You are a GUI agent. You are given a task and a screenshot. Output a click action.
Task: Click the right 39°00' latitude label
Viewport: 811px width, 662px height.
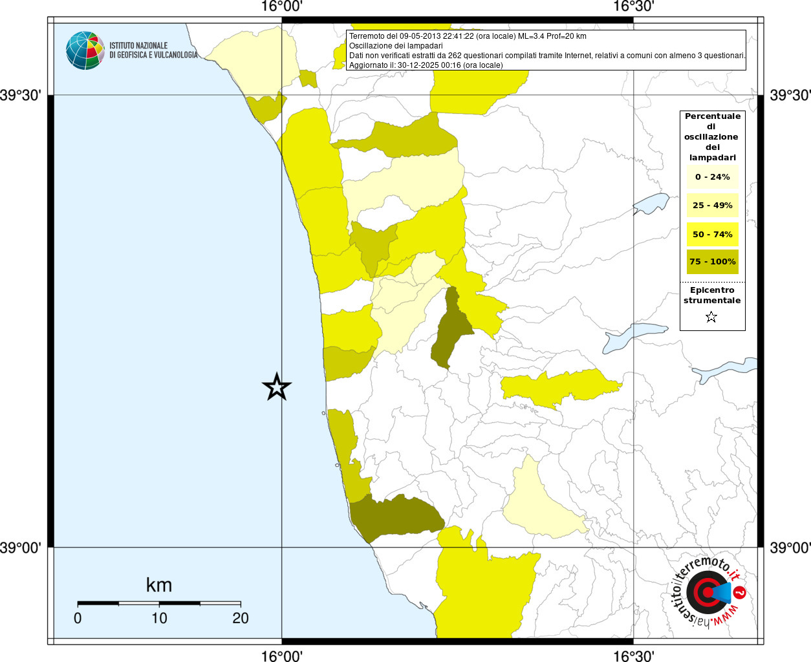point(790,548)
